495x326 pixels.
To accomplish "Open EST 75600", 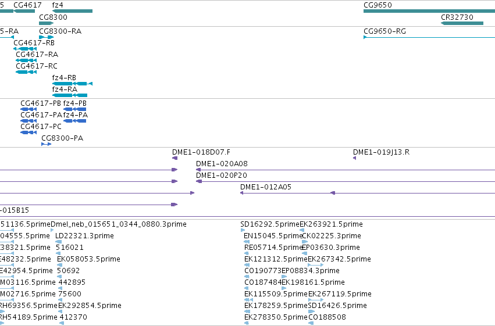I will click(x=70, y=294).
